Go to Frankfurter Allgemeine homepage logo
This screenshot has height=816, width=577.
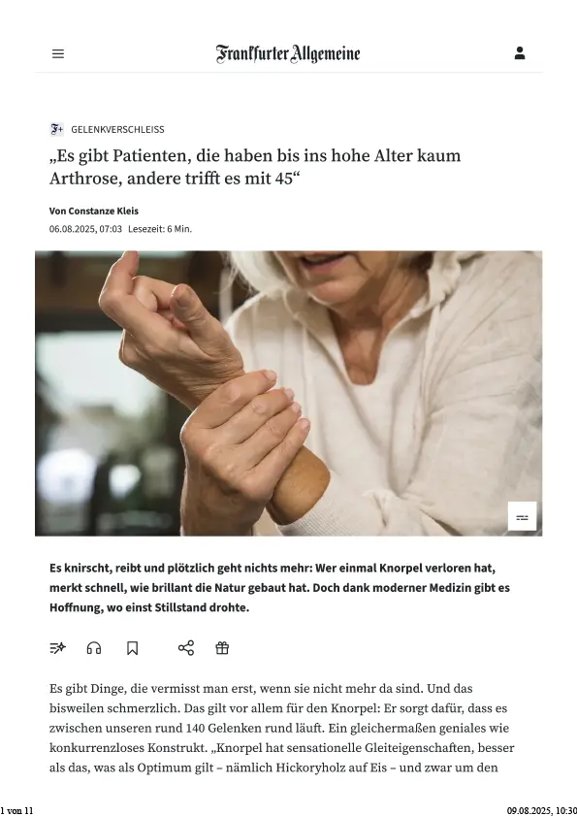(288, 53)
